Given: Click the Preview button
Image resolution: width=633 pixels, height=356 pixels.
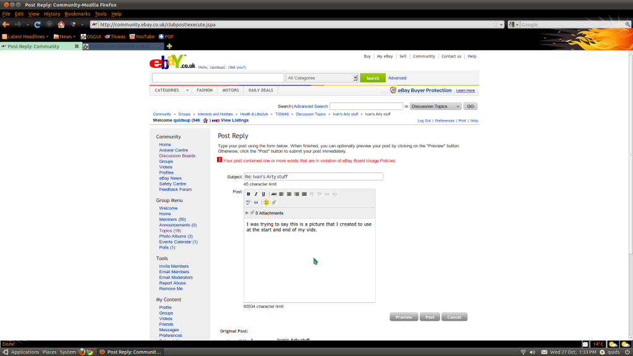Looking at the screenshot, I should (404, 317).
